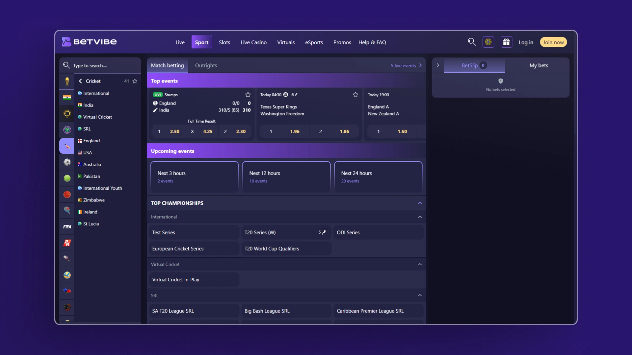Open the Next 3 hours events card
The height and width of the screenshot is (355, 632).
pyautogui.click(x=195, y=177)
